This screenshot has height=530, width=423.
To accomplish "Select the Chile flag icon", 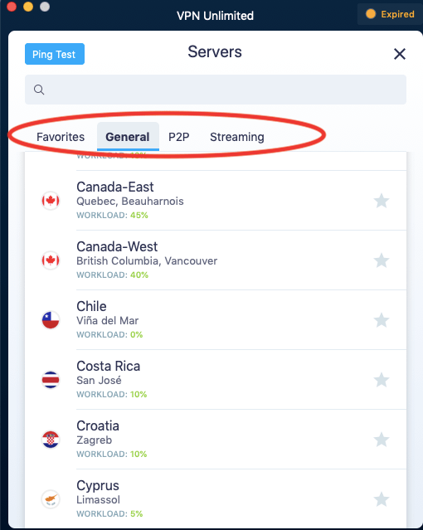I will tap(51, 320).
